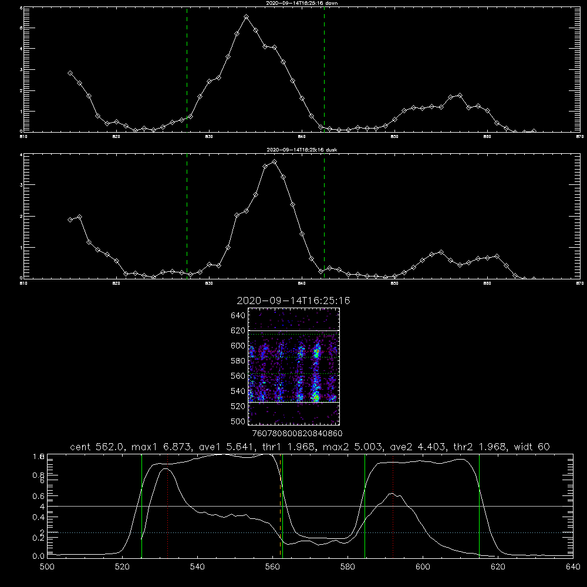Click the x-axis label 520 on bottom plot
Viewport: 587px width, 587px height.
click(122, 567)
